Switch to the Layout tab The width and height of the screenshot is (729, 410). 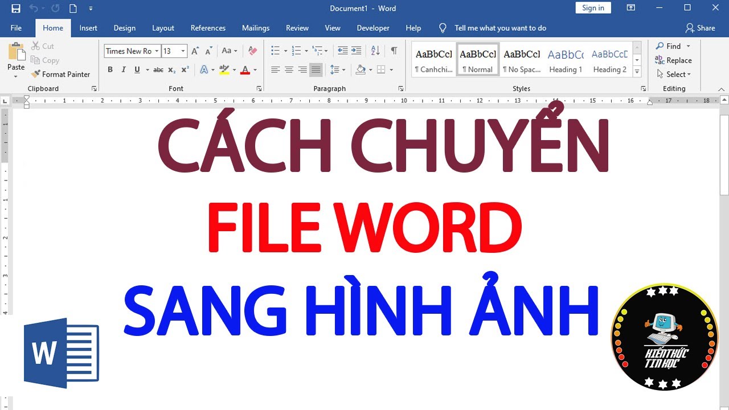[163, 28]
